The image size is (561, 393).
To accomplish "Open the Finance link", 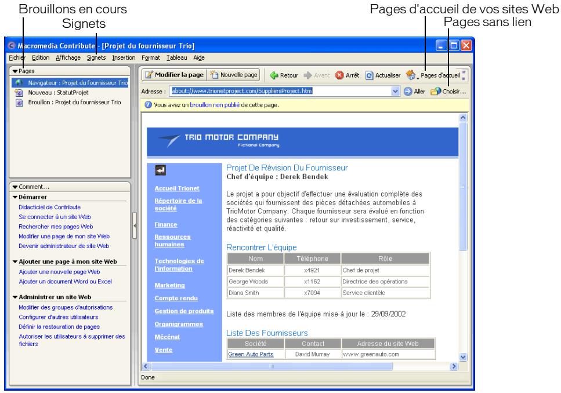I will (x=166, y=224).
